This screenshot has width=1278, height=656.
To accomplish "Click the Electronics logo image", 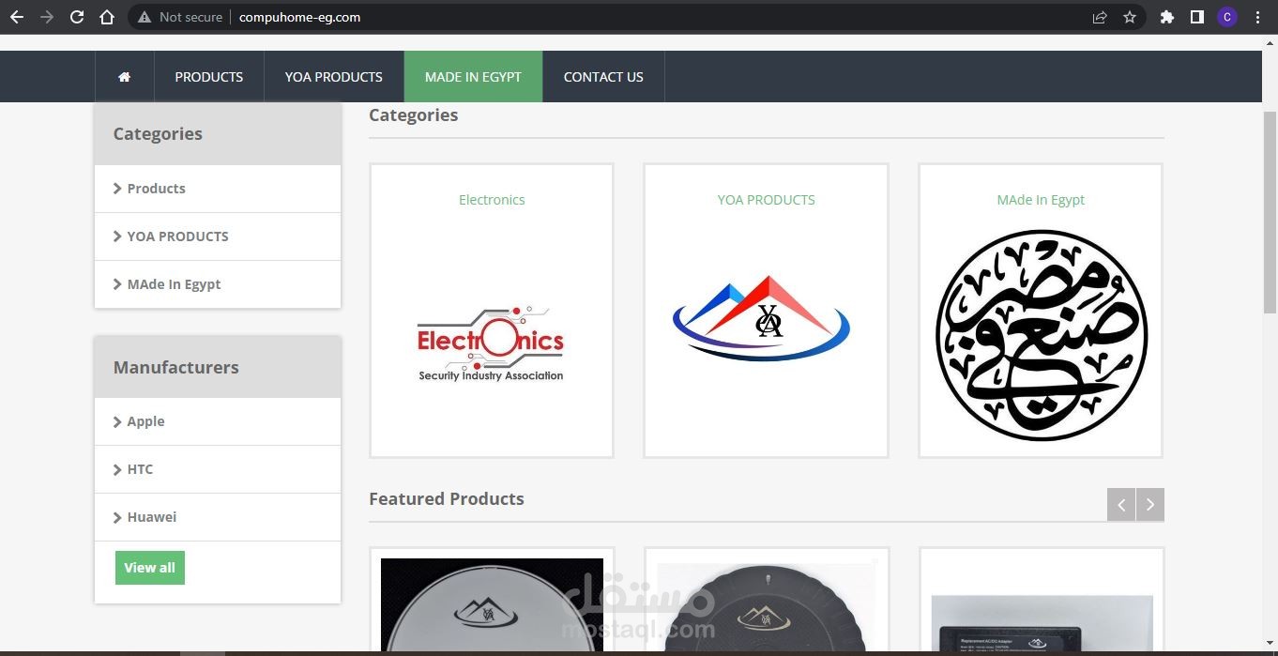I will point(491,343).
